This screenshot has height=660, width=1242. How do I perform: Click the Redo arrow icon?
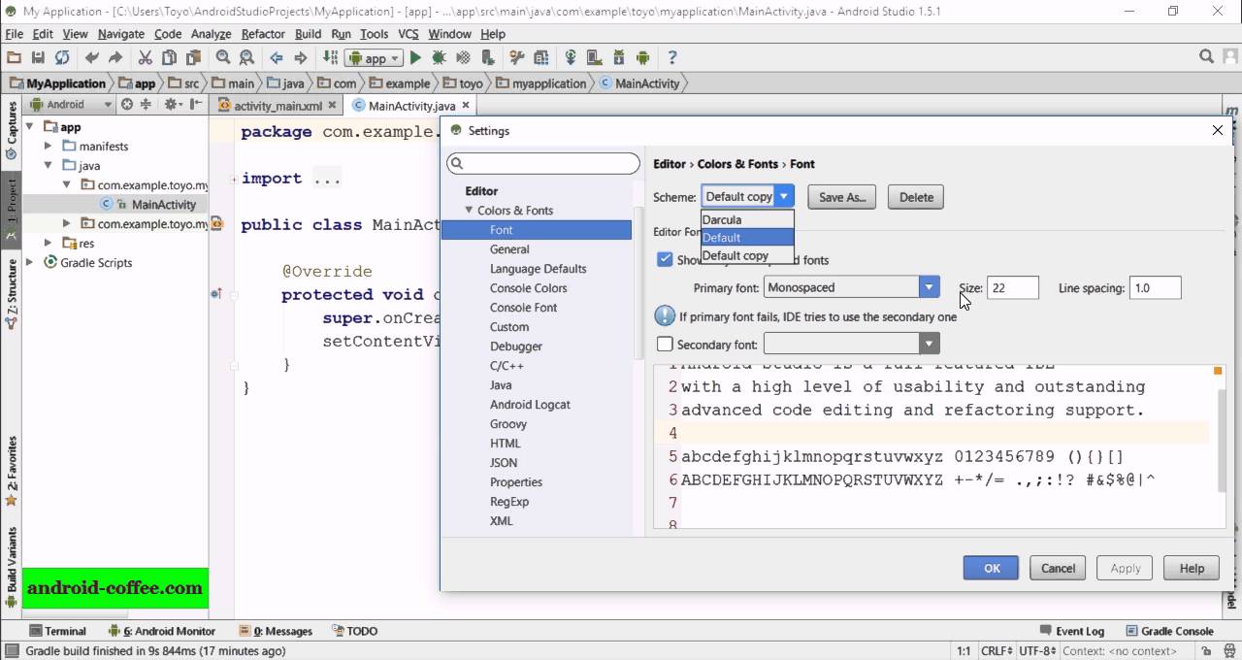[x=116, y=58]
